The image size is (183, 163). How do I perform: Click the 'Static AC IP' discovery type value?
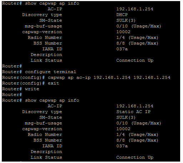(x=133, y=112)
